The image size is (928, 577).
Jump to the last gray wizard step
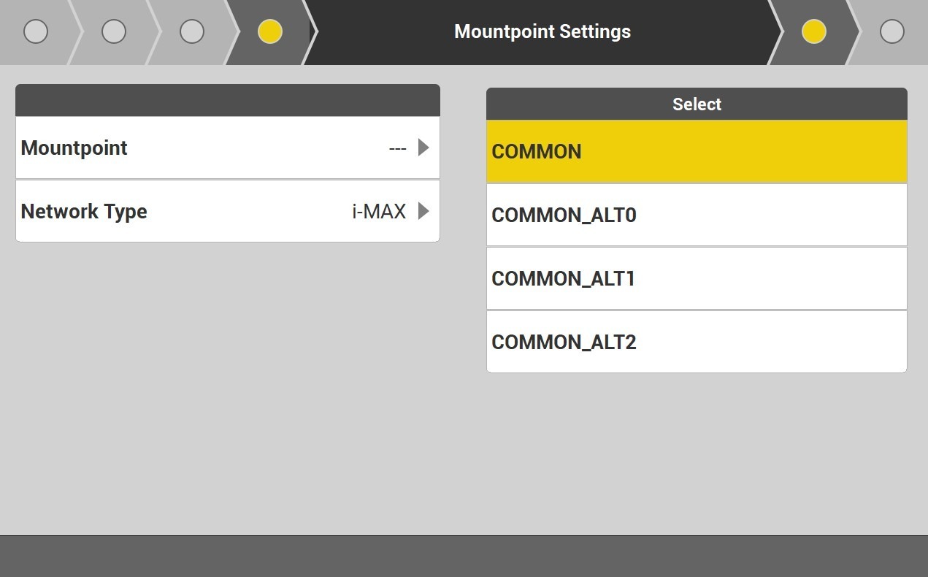point(891,31)
